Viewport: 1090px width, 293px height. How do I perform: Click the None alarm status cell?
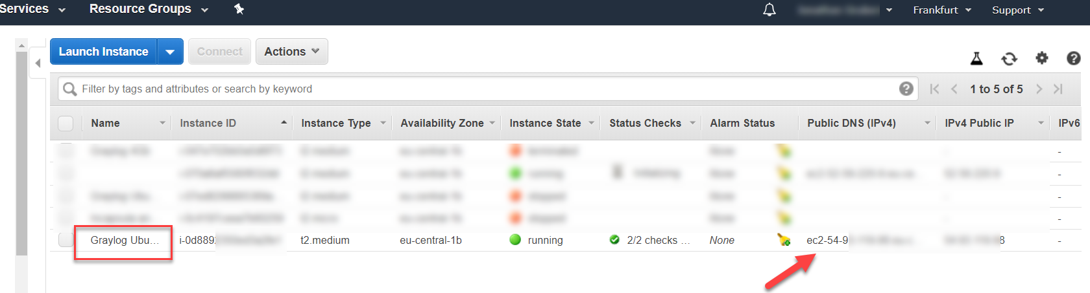pos(722,240)
